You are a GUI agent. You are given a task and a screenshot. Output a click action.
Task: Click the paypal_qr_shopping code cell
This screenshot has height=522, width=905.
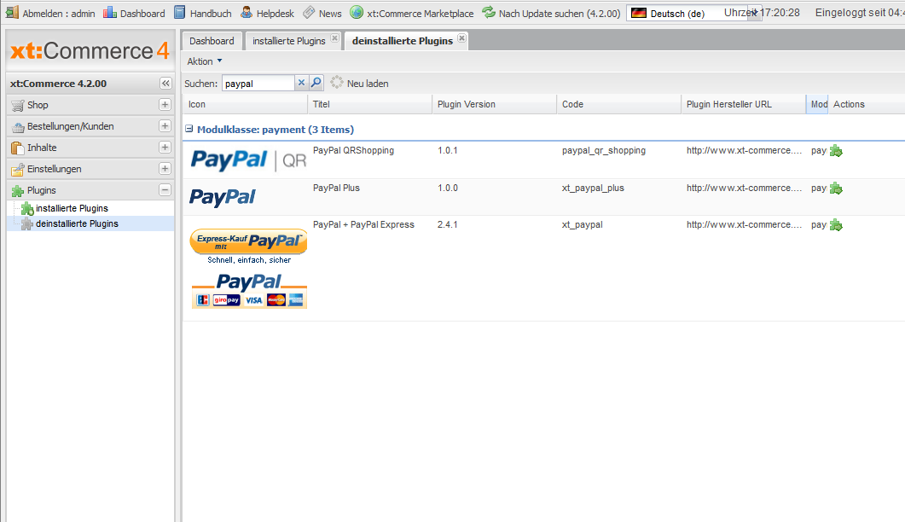pos(604,151)
